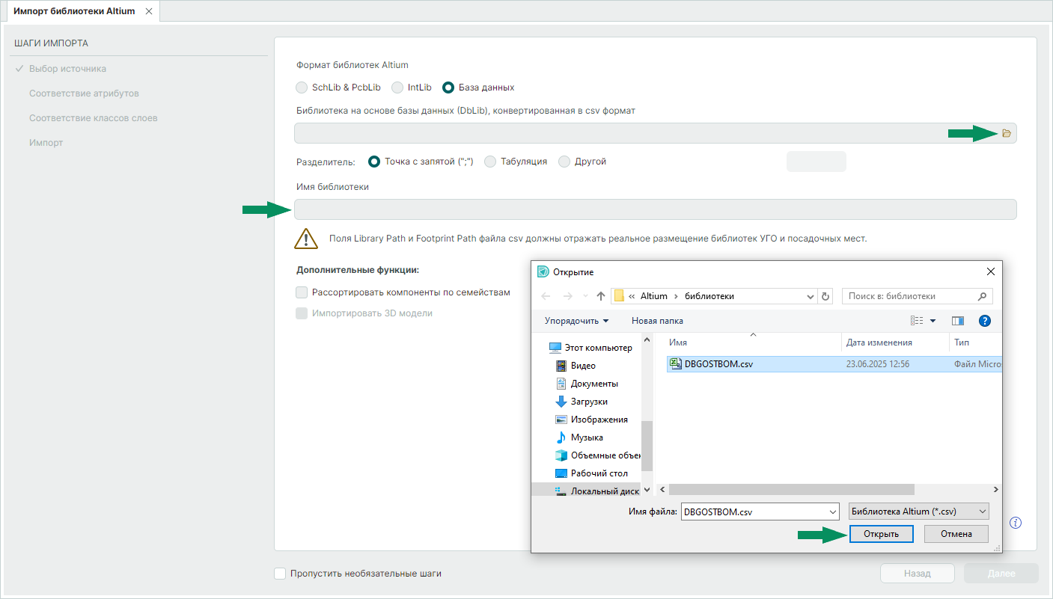
Task: Click the browse folder icon for library file
Action: [1006, 133]
